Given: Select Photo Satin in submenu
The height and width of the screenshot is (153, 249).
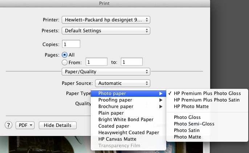Looking at the screenshot, I should 207,130.
